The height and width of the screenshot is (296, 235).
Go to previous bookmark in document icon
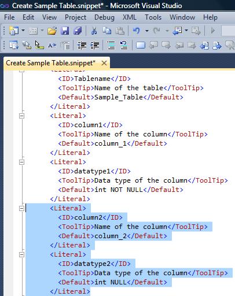pos(204,46)
